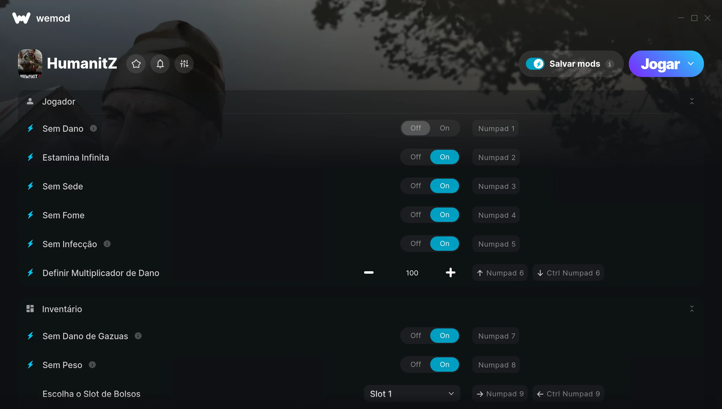Show info for Sem Dano de Gazuas
Image resolution: width=722 pixels, height=409 pixels.
(x=138, y=336)
